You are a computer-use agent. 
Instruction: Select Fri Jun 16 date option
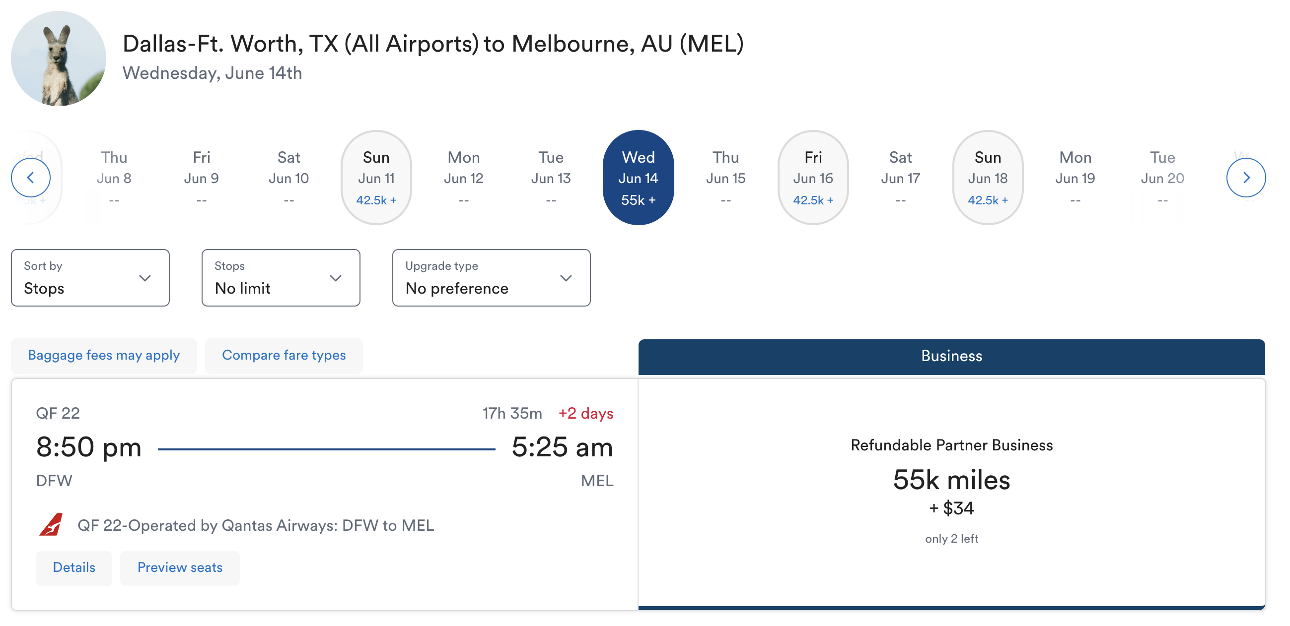(x=813, y=178)
